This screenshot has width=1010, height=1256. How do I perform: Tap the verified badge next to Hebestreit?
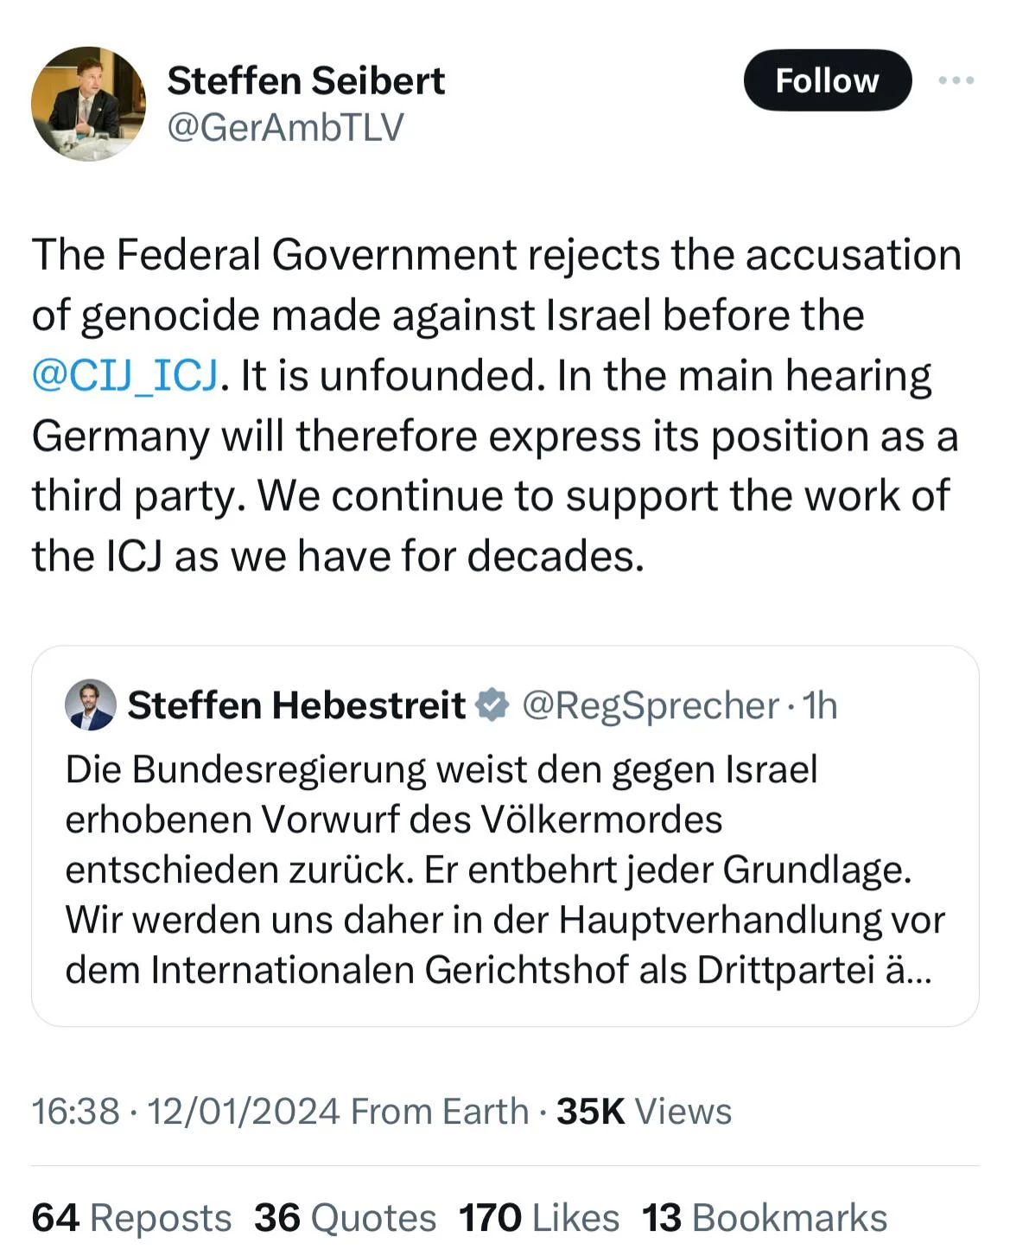493,705
